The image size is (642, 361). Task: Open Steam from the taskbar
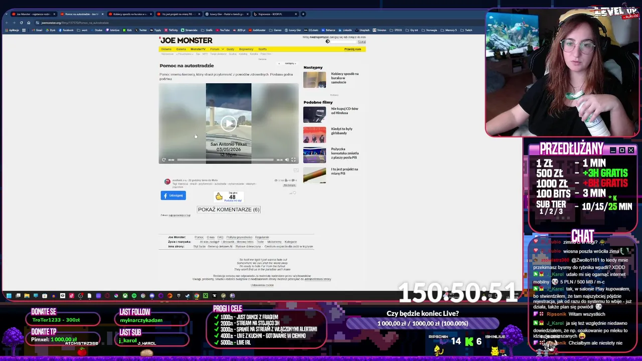(x=187, y=296)
